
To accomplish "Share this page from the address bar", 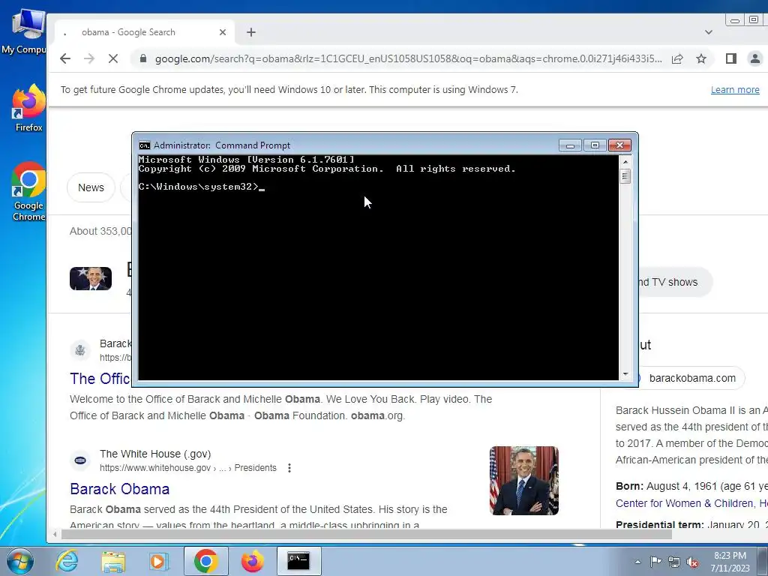I will click(677, 58).
